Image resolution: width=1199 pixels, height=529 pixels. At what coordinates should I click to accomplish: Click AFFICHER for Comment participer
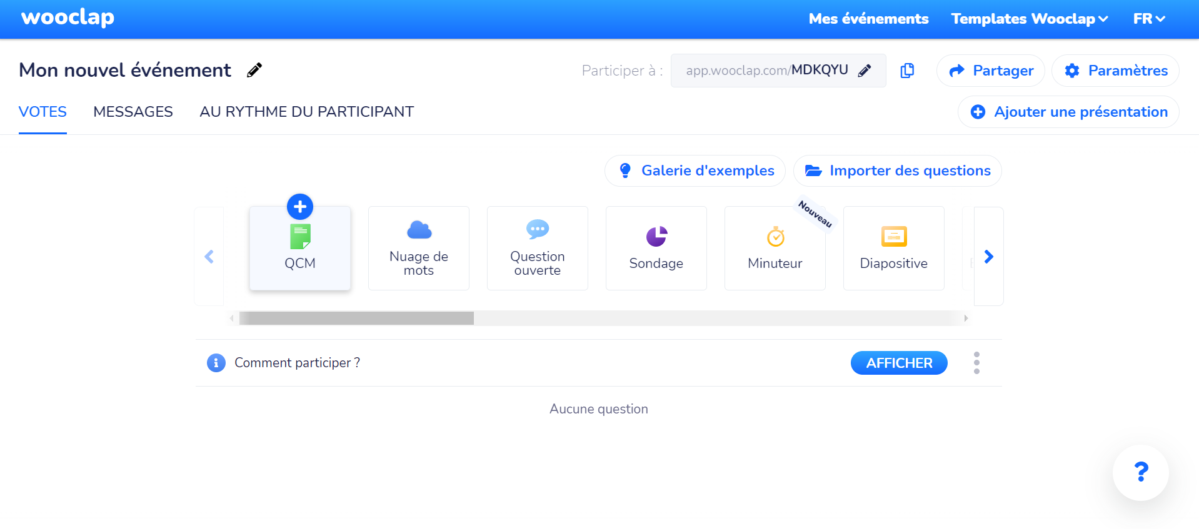click(898, 362)
